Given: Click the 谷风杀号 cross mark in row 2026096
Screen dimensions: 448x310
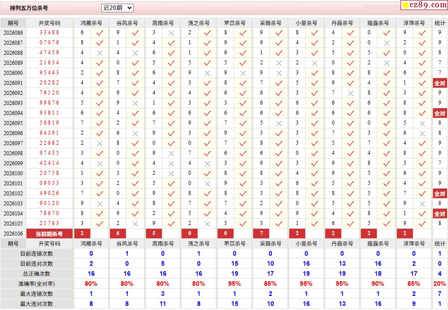Looking at the screenshot, I should coord(135,133).
